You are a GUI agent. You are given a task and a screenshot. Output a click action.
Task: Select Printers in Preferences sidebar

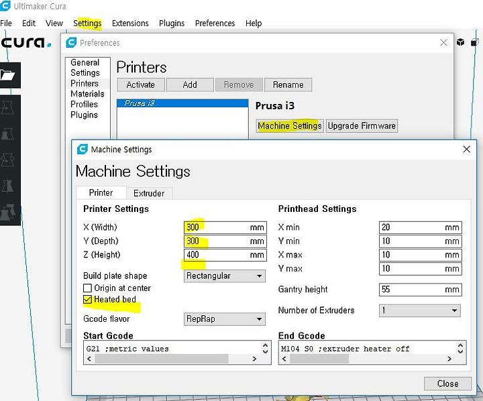(x=85, y=83)
